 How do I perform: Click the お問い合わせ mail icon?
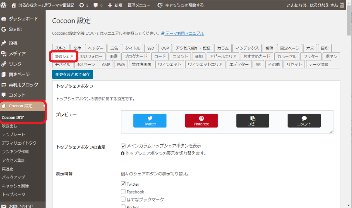point(3,206)
